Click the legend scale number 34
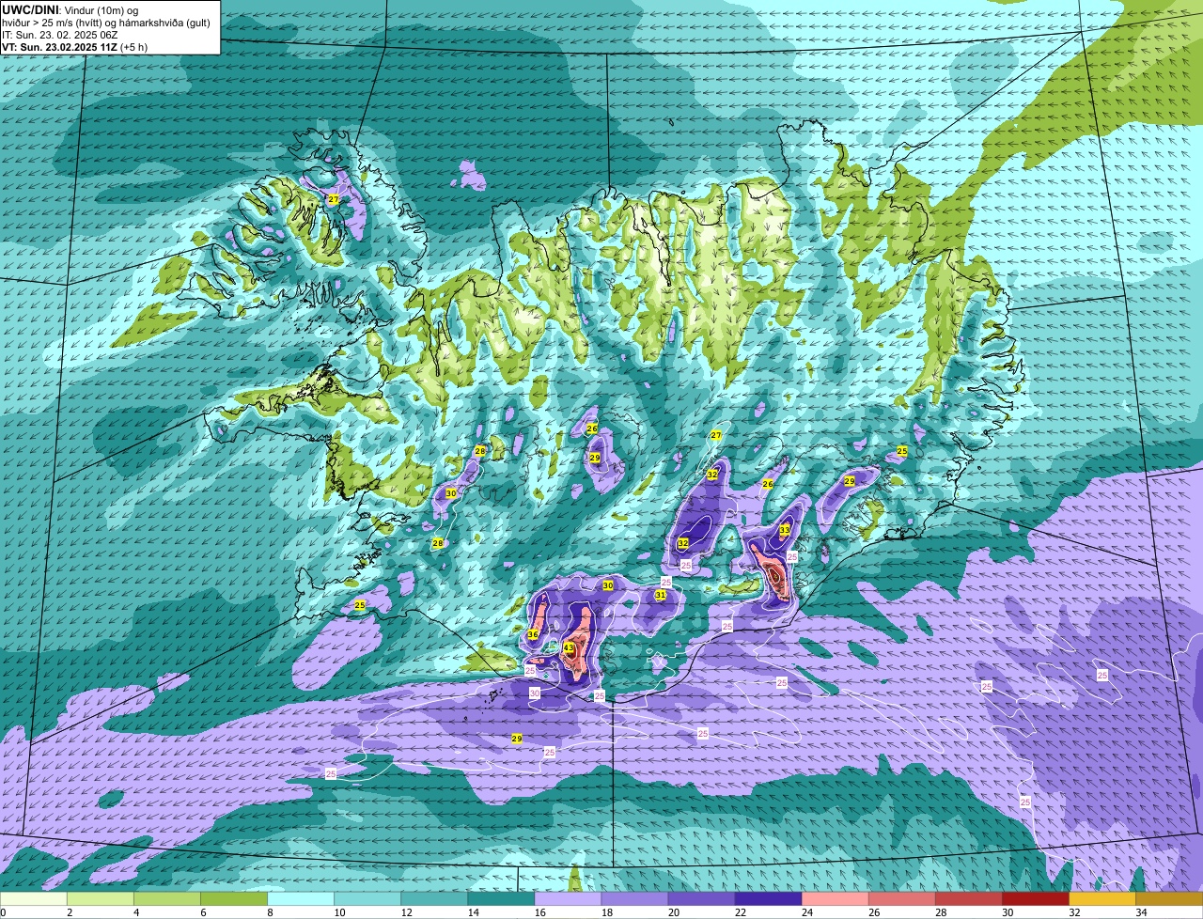Screen dimensions: 1203x919 (1140, 912)
